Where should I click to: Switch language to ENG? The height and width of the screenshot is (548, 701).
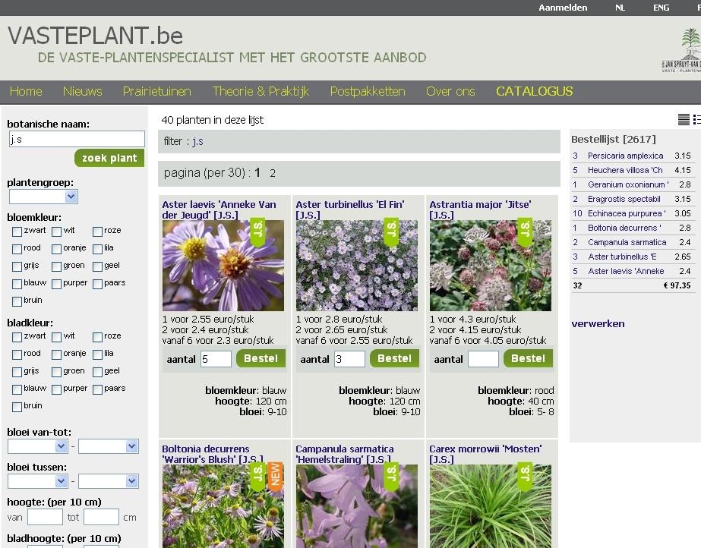tap(662, 8)
